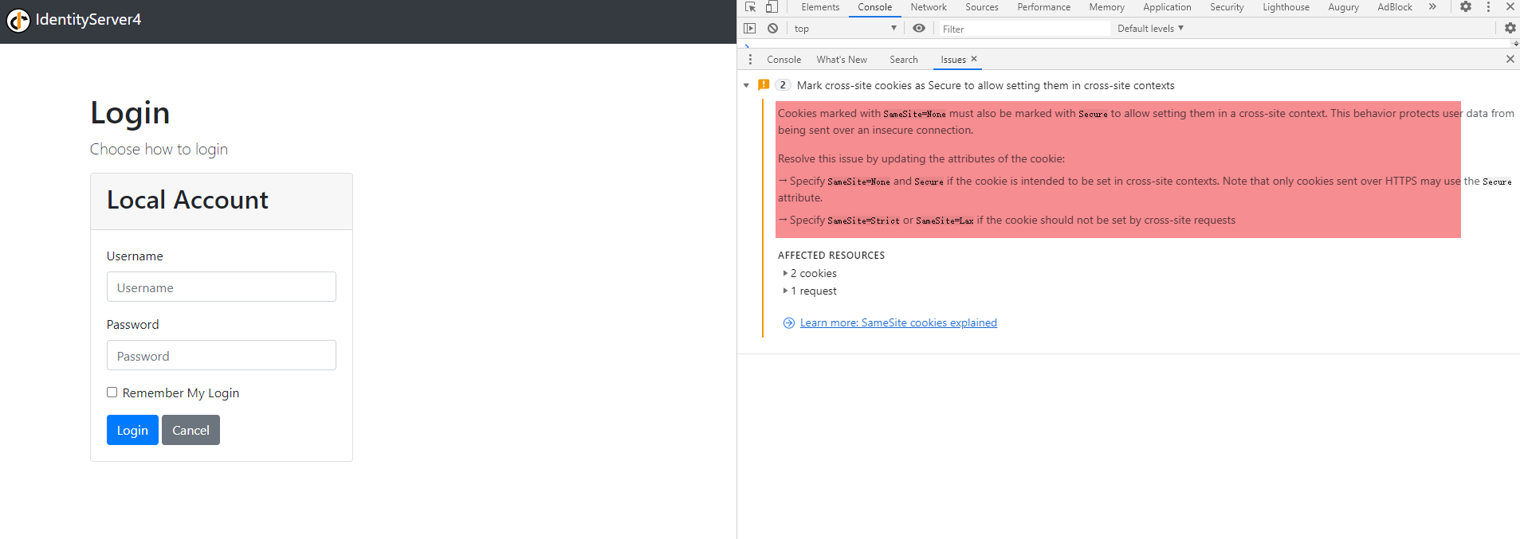Image resolution: width=1520 pixels, height=539 pixels.
Task: Open the Default levels dropdown
Action: click(x=1149, y=29)
